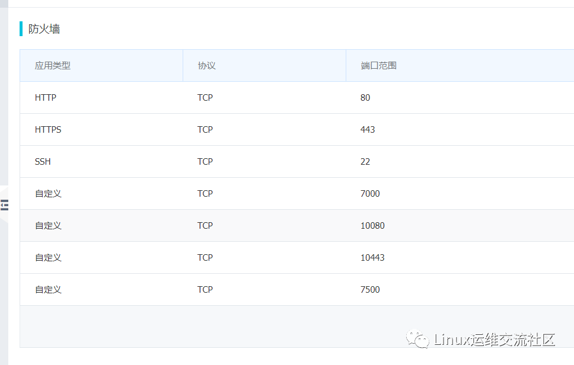Select 自定义 in the port 7000 row

[48, 194]
